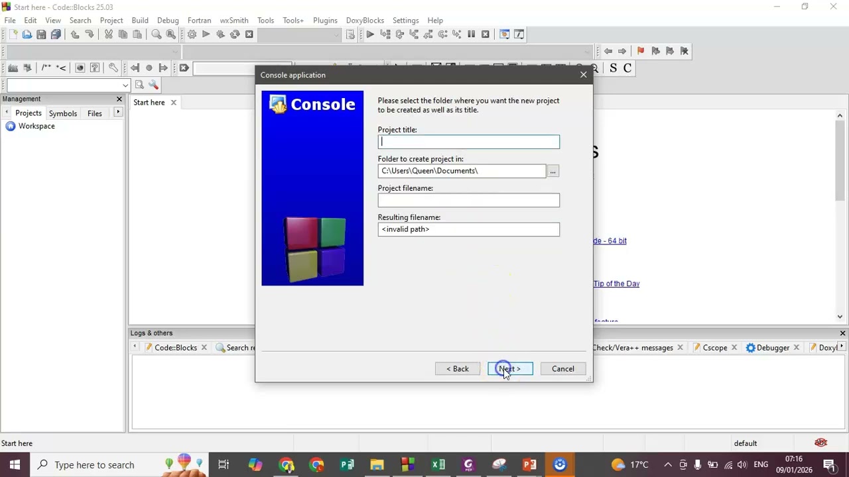Select the Debugger log tab
This screenshot has width=849, height=477.
click(773, 348)
